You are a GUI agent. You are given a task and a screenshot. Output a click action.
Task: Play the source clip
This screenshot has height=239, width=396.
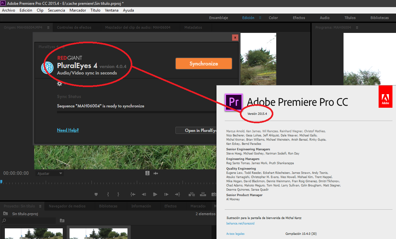point(155,194)
